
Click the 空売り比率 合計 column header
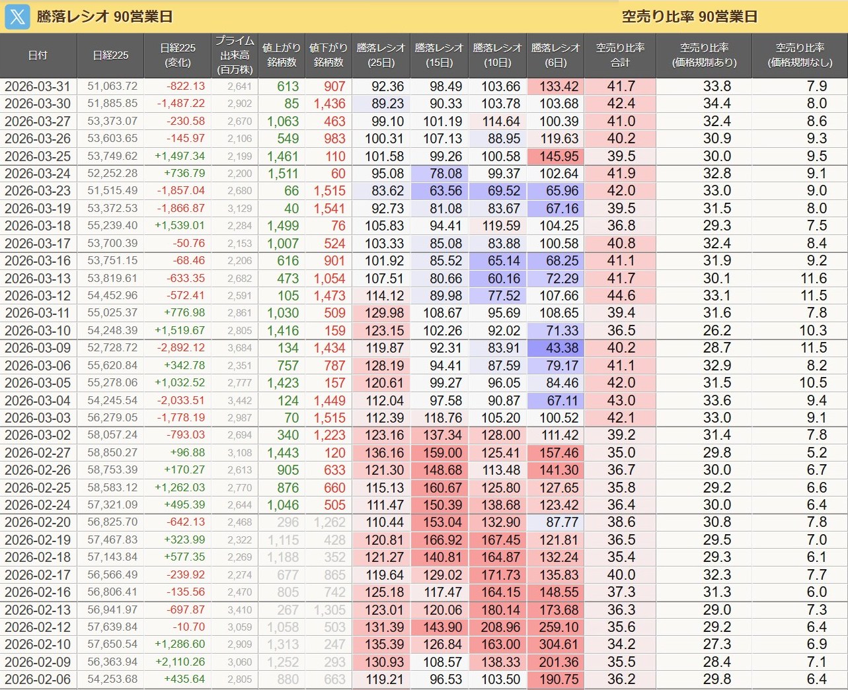(620, 55)
